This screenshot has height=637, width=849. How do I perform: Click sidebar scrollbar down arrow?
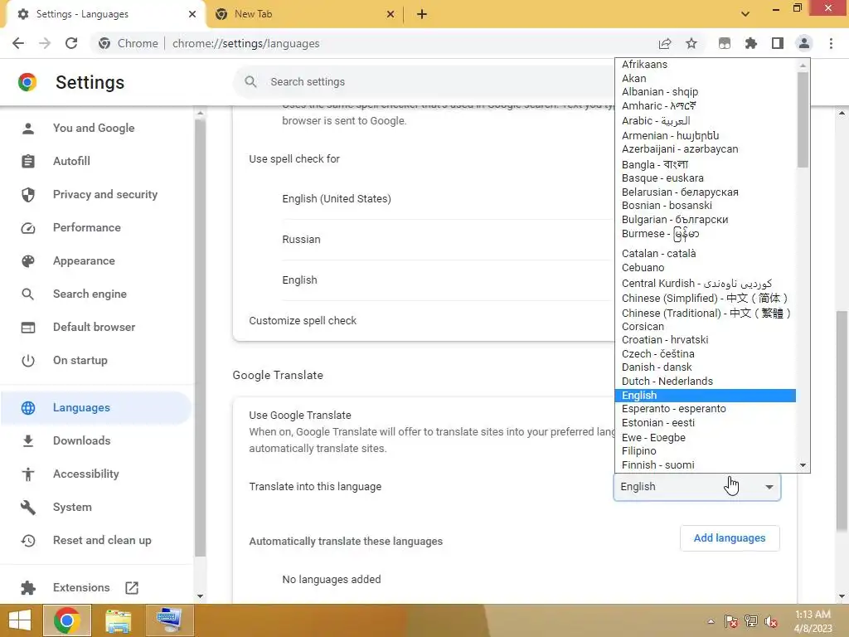click(x=201, y=596)
